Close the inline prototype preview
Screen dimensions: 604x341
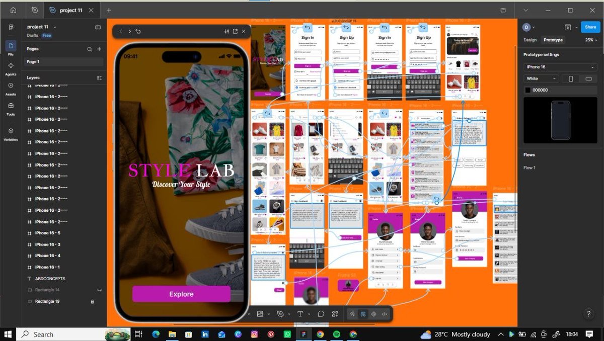pyautogui.click(x=244, y=31)
